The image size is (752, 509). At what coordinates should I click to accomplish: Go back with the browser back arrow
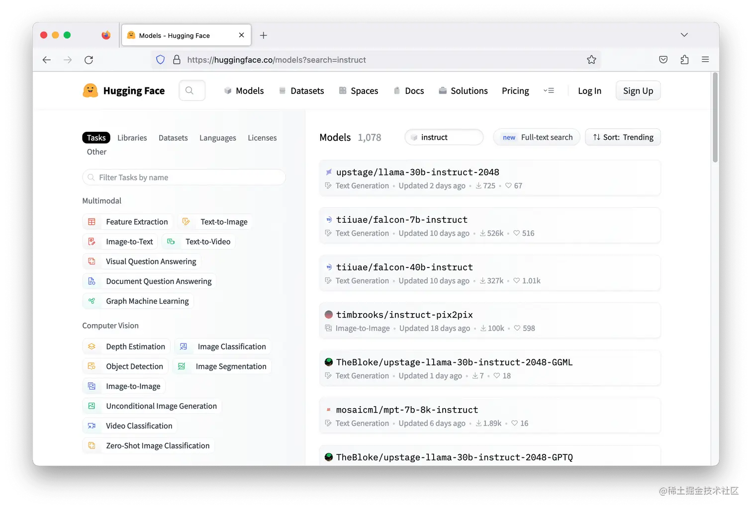[x=47, y=60]
